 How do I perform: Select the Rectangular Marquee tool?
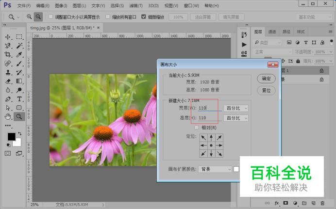pos(19,37)
